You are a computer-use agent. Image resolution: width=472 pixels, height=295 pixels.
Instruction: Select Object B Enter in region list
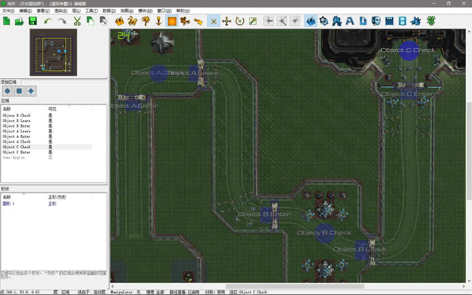(x=46, y=126)
